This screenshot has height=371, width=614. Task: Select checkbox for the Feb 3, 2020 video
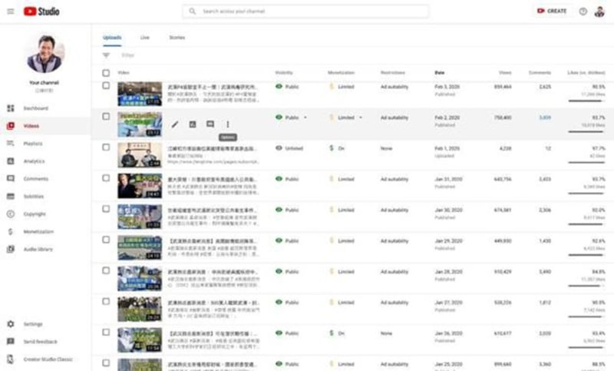point(106,86)
